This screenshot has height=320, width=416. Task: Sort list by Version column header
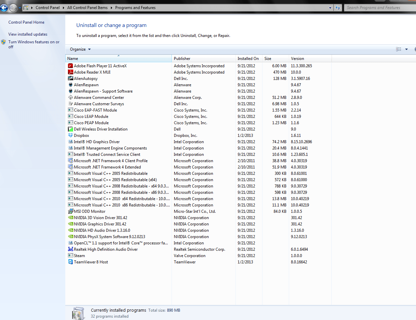pyautogui.click(x=310, y=59)
